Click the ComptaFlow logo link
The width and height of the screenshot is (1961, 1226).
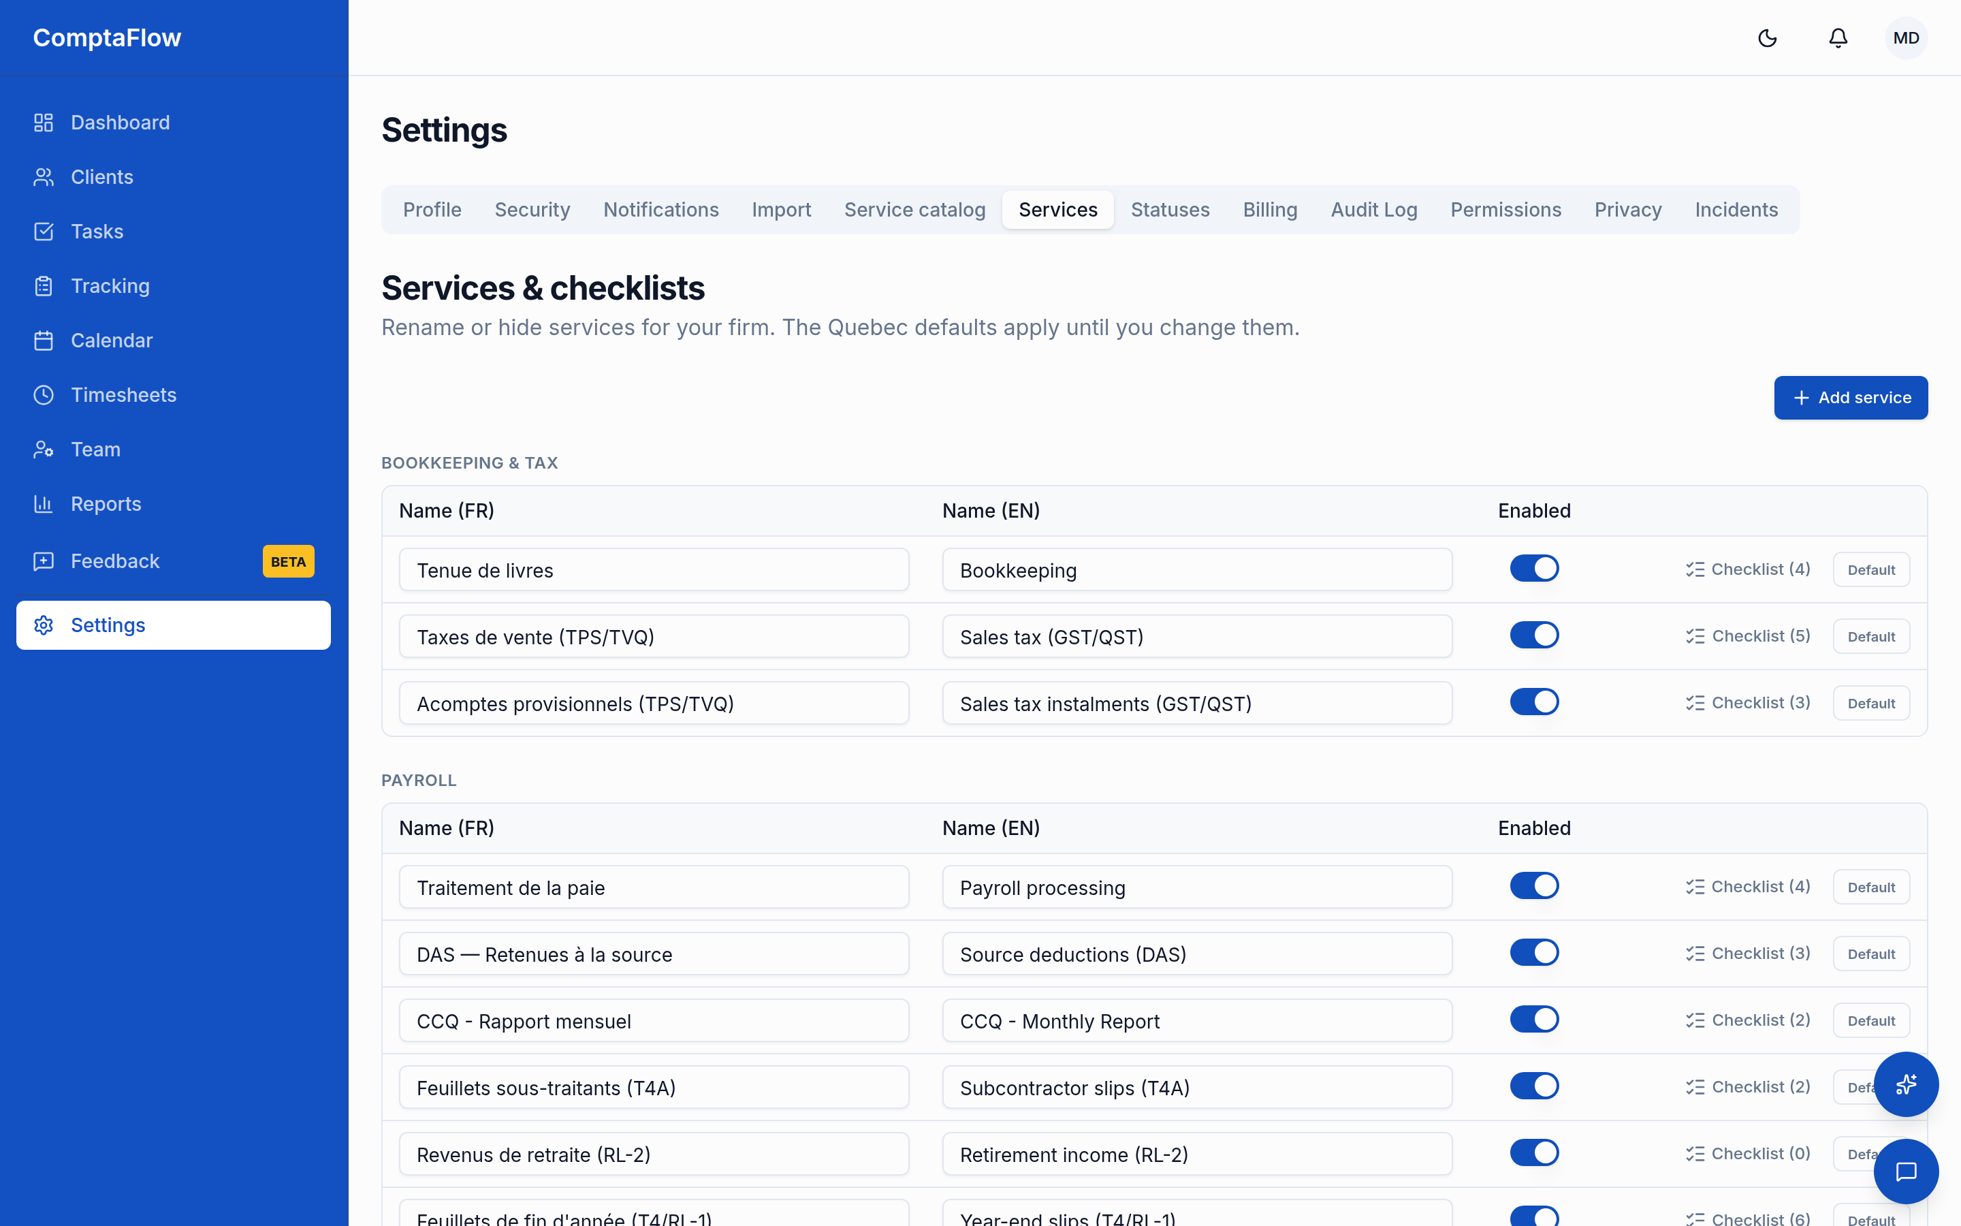pos(107,37)
